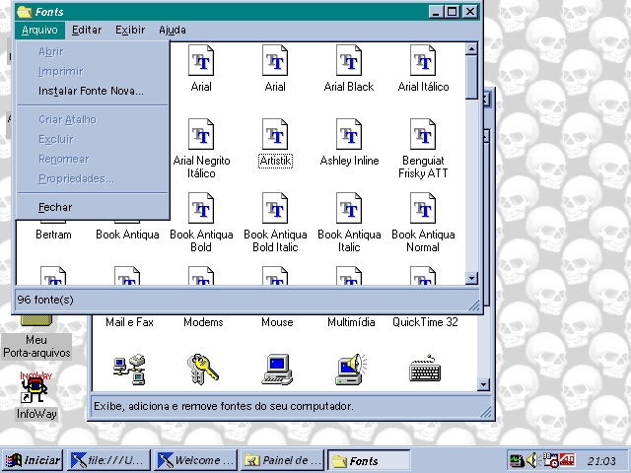631x473 pixels.
Task: Click the QuickTime 32 label
Action: 425,322
